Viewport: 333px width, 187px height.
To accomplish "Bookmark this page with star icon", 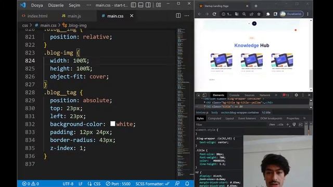I will click(259, 14).
